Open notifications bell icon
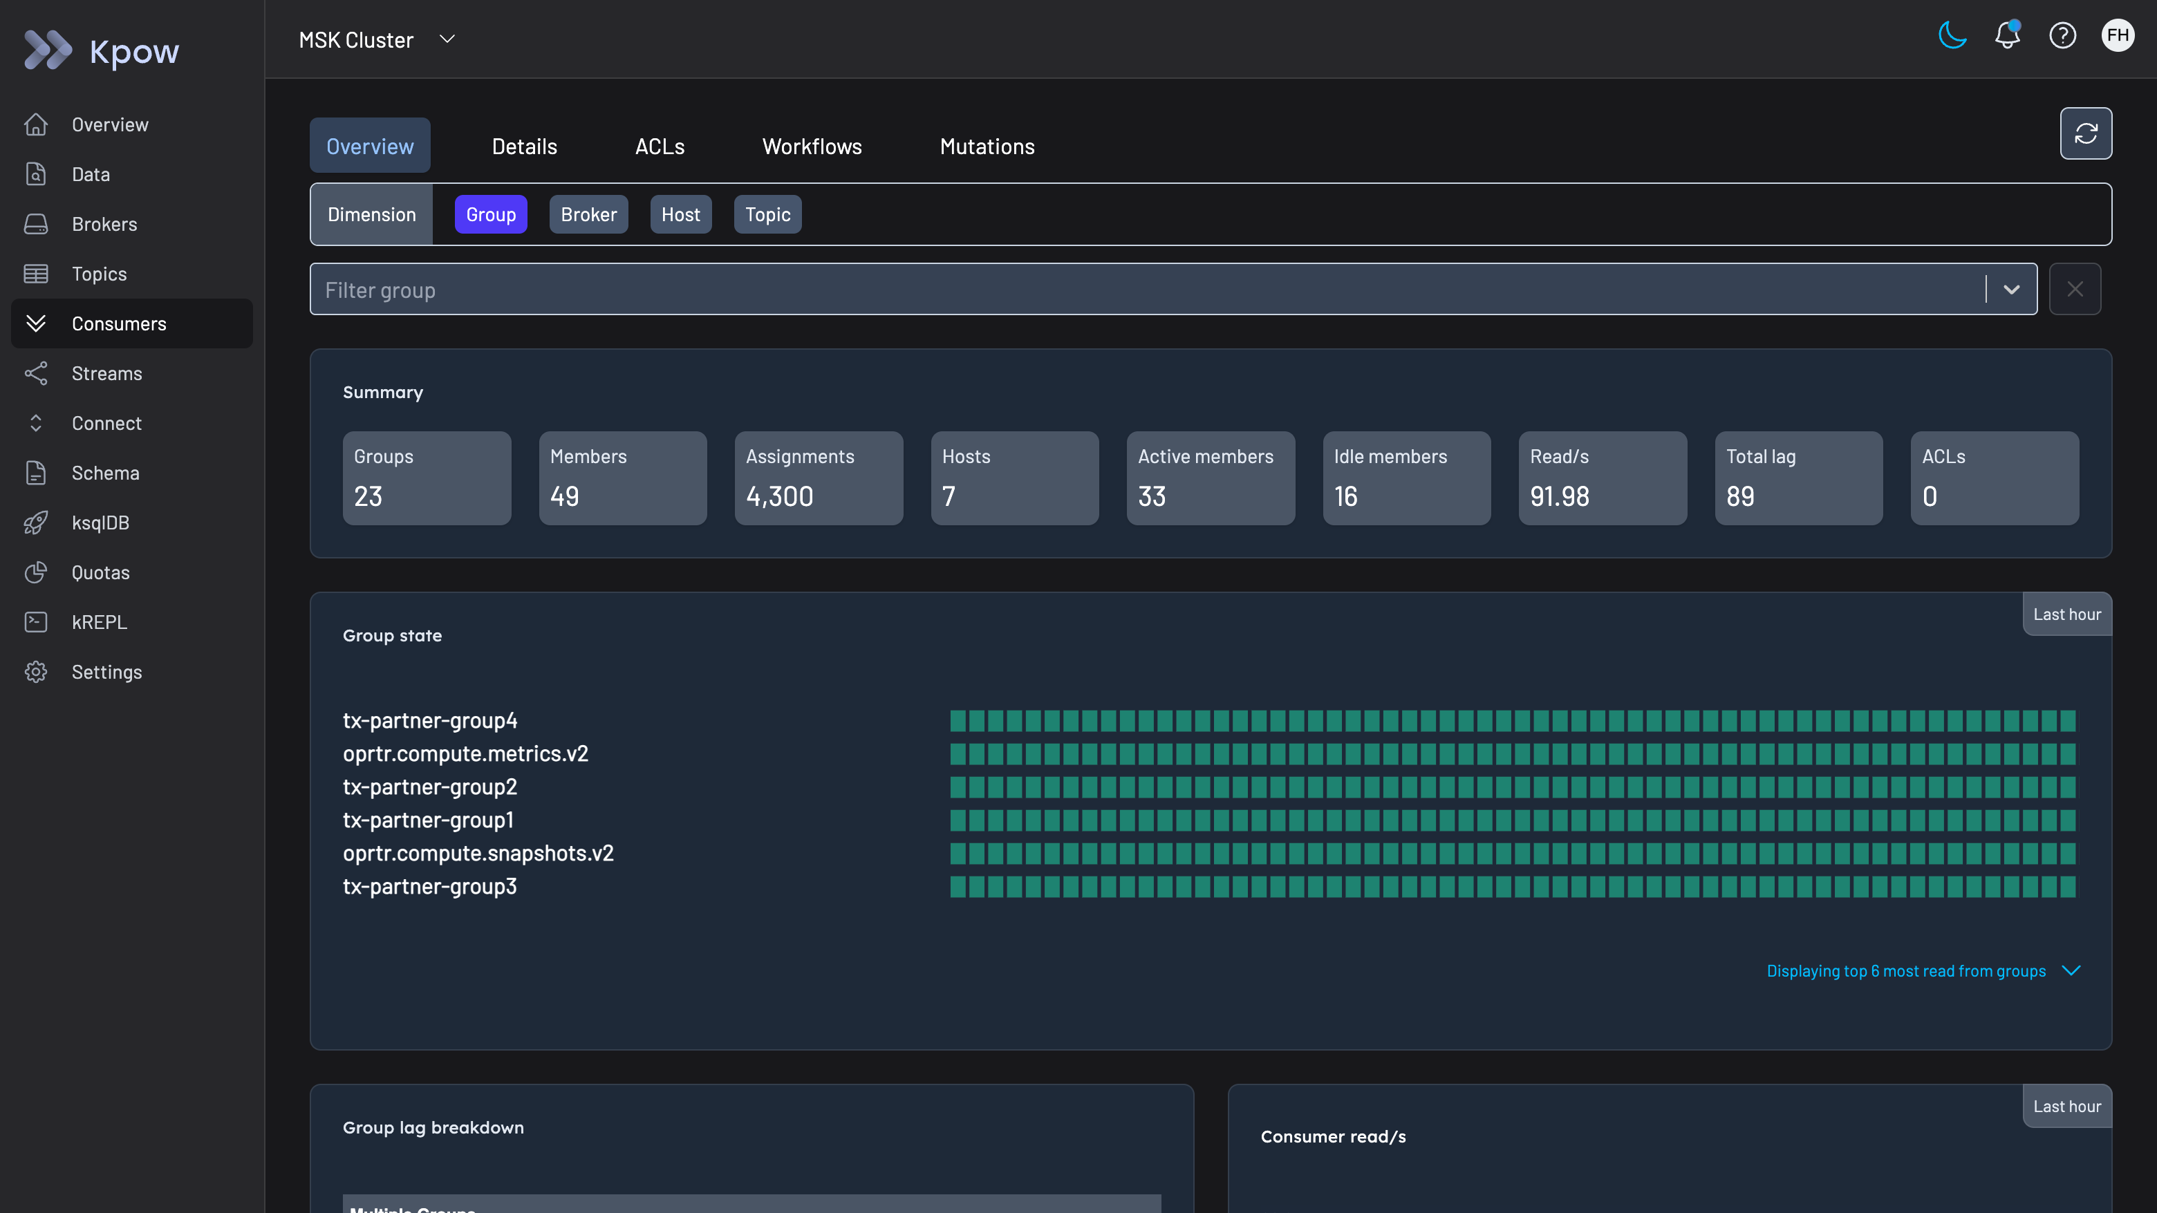Viewport: 2157px width, 1213px height. pyautogui.click(x=2007, y=36)
